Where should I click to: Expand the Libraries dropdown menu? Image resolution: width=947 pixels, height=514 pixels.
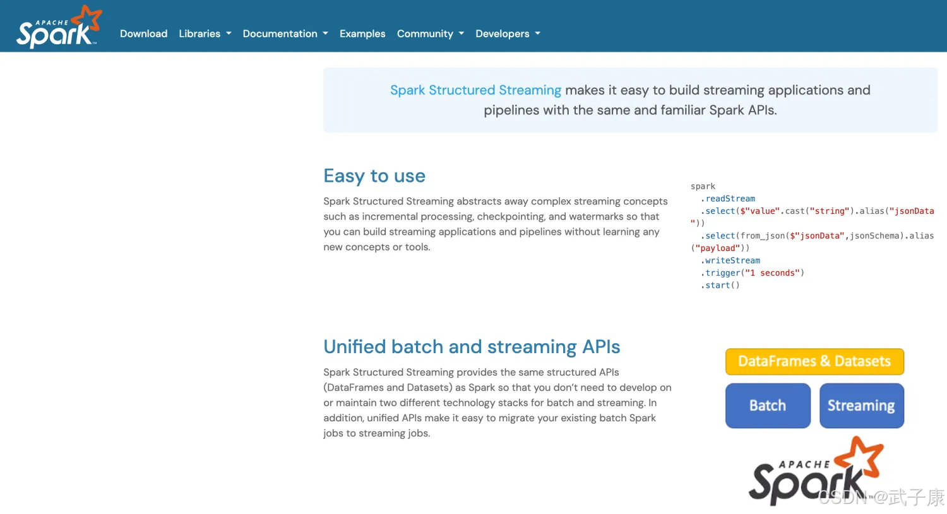point(205,33)
